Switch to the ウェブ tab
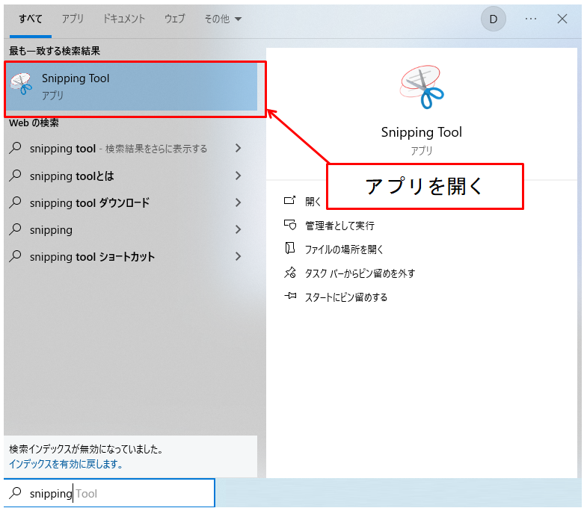The height and width of the screenshot is (511, 587). [x=174, y=19]
